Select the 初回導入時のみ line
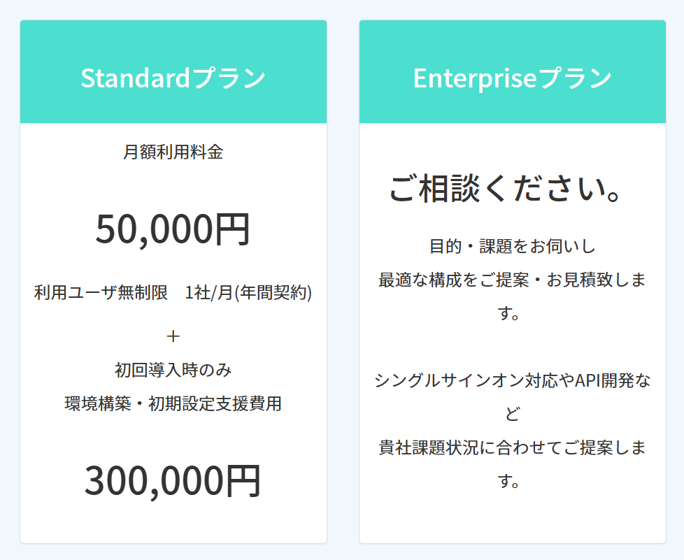This screenshot has height=560, width=684. [x=173, y=369]
